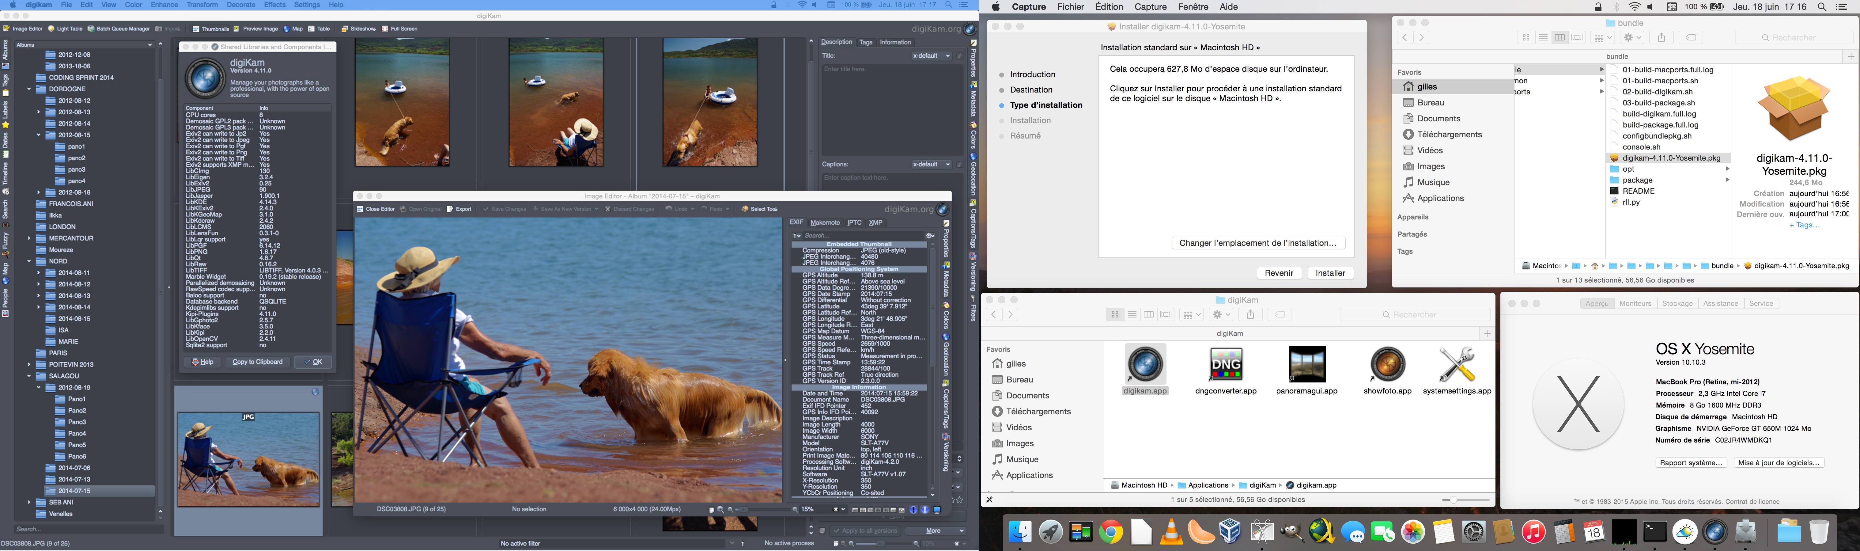Open Versioning tab in Image Editor sidebar
The width and height of the screenshot is (1860, 551).
pyautogui.click(x=946, y=454)
